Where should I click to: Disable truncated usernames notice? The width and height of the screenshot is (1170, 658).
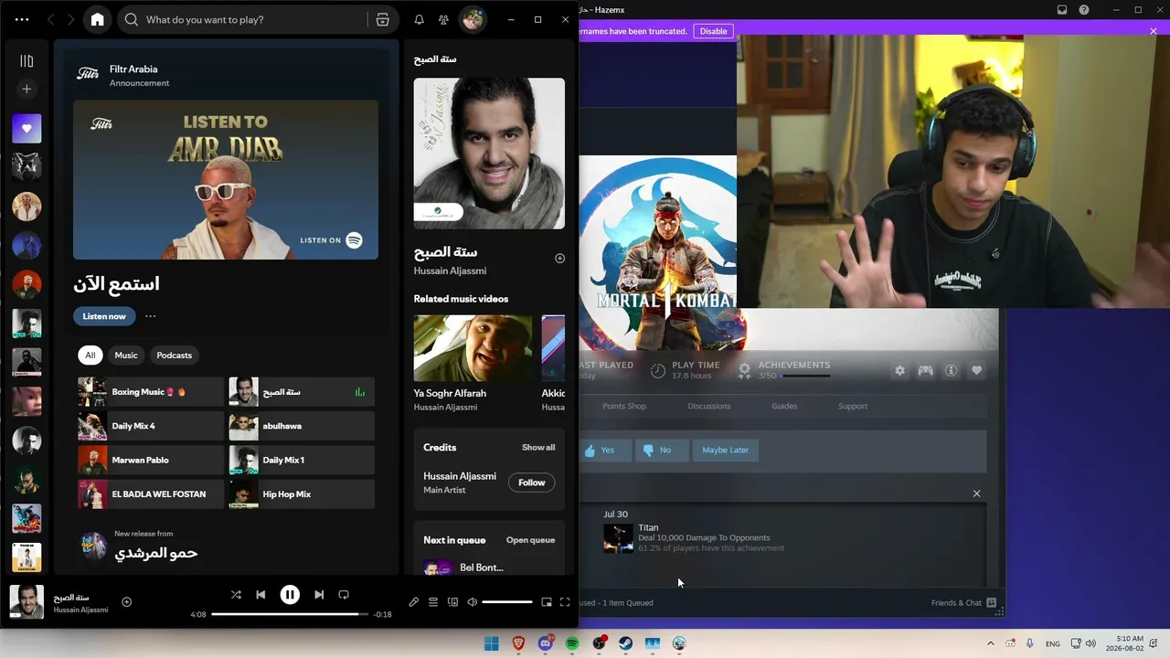click(x=713, y=31)
